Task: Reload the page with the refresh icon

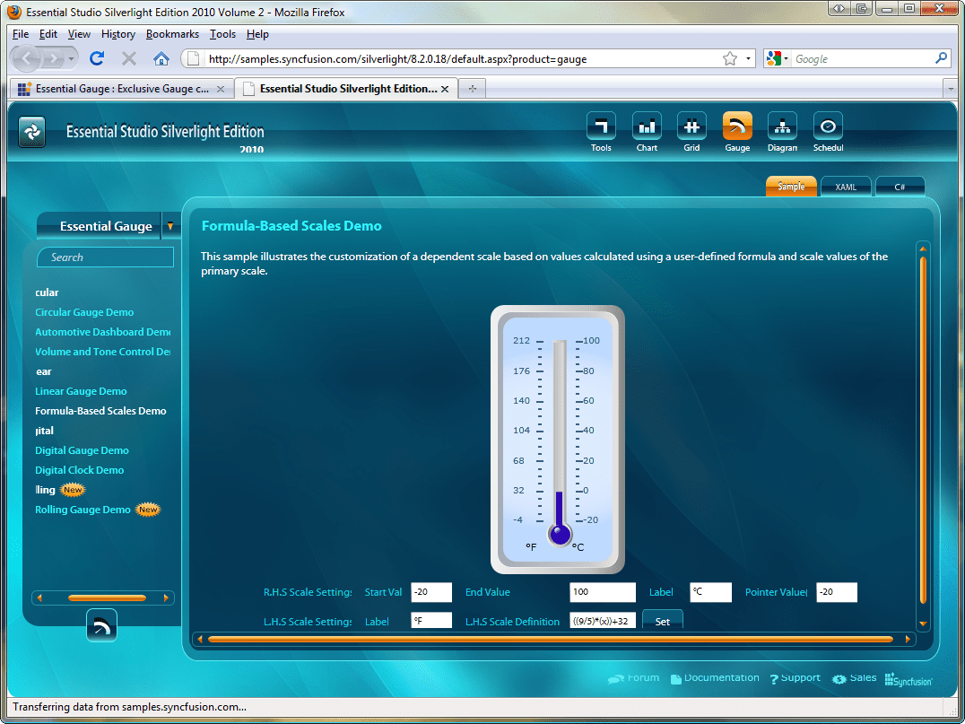Action: tap(97, 58)
